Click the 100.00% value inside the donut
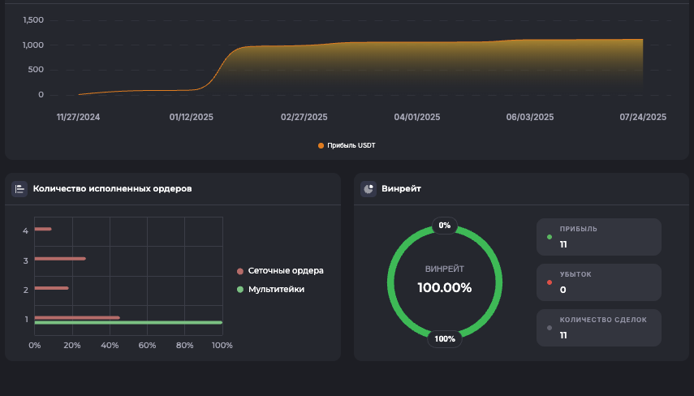This screenshot has width=694, height=396. point(444,287)
